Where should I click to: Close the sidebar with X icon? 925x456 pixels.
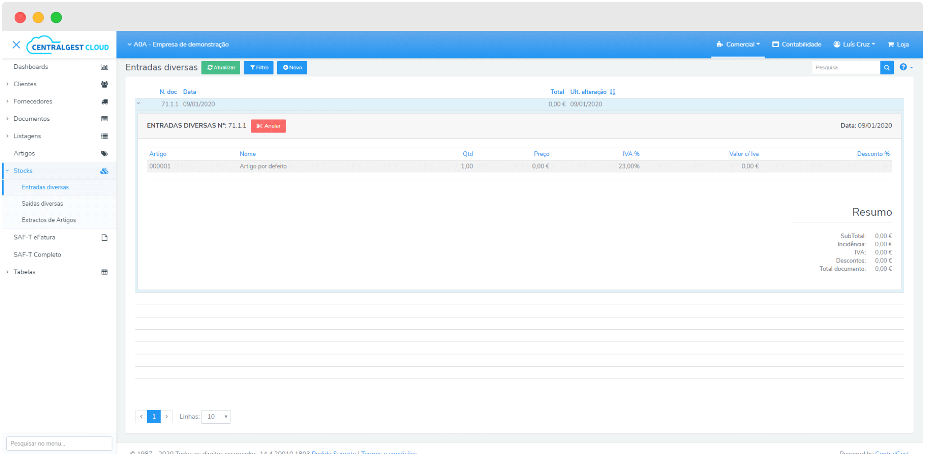(x=17, y=44)
